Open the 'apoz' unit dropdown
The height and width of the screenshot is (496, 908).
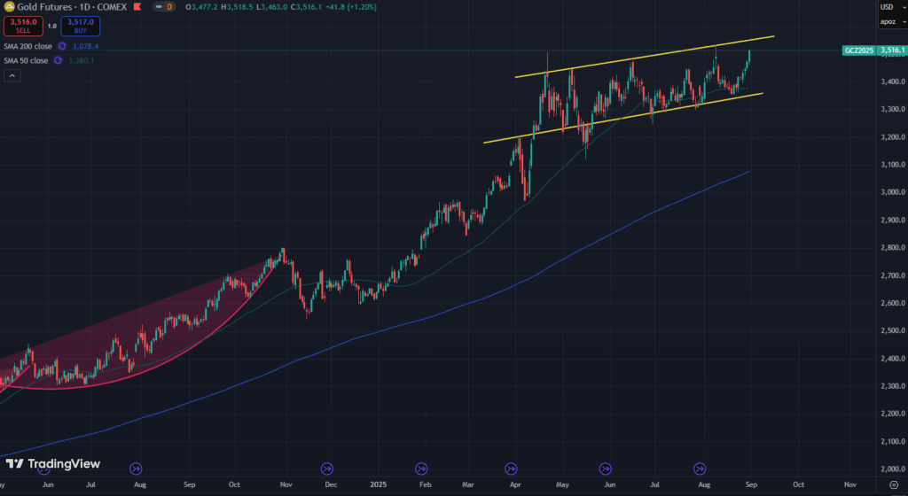click(x=889, y=21)
